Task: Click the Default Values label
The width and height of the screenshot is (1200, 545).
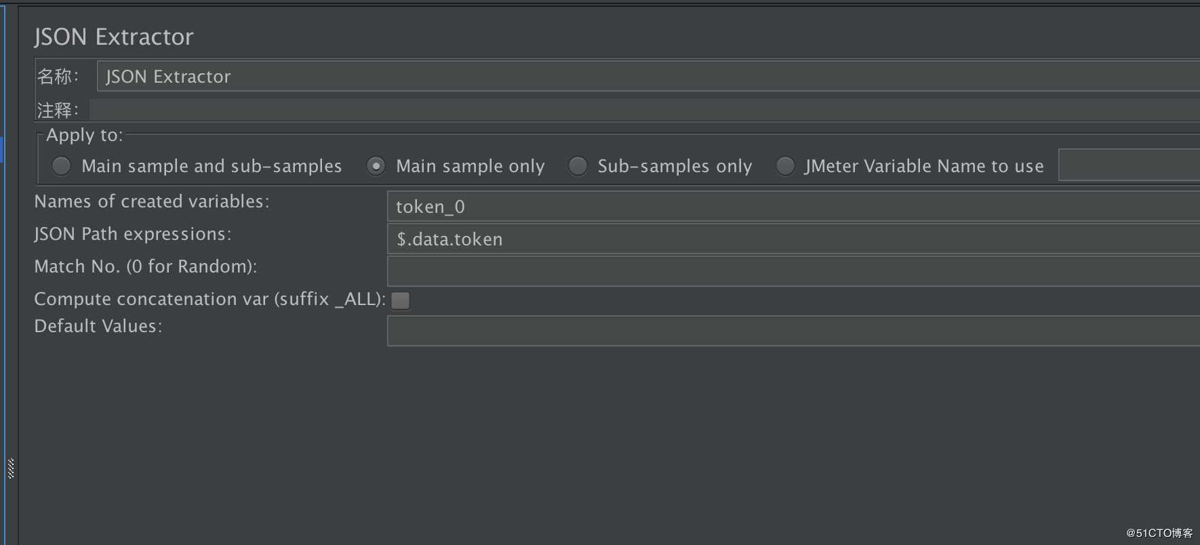Action: click(98, 326)
